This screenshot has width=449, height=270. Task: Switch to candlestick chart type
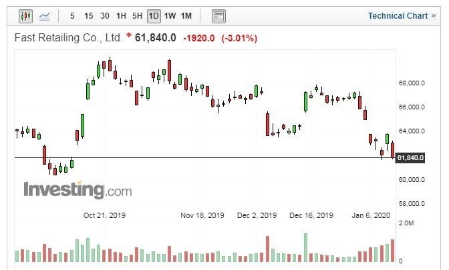tap(26, 16)
